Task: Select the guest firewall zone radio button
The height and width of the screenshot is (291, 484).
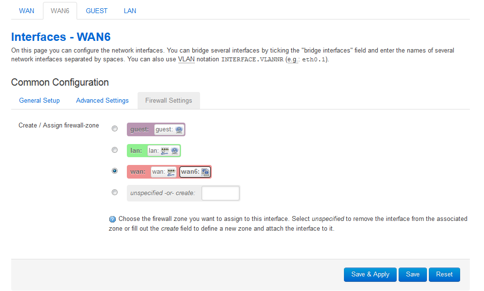Action: 115,129
